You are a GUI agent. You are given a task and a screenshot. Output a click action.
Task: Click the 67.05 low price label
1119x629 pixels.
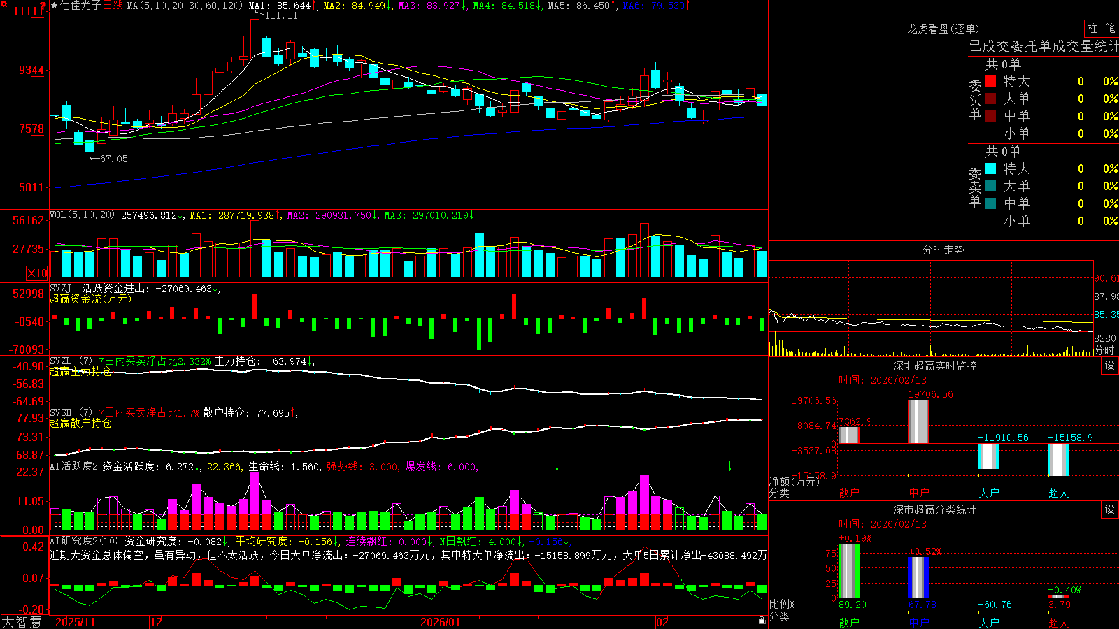114,159
